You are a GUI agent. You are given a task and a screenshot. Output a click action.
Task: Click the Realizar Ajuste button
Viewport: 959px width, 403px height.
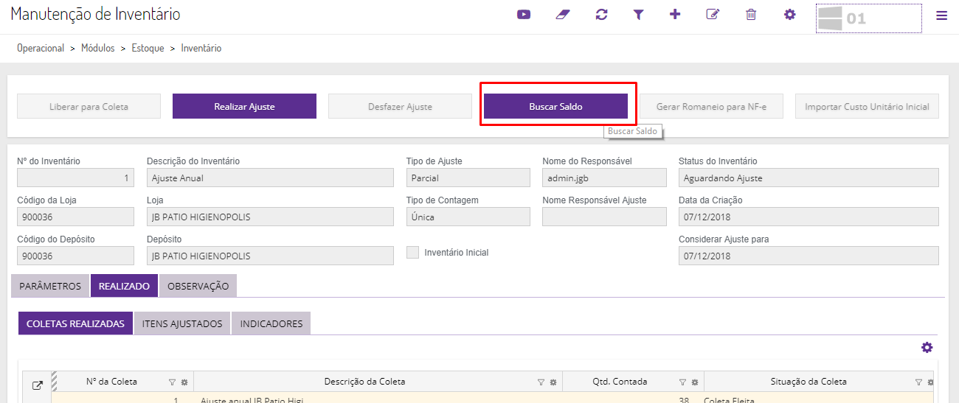(244, 106)
